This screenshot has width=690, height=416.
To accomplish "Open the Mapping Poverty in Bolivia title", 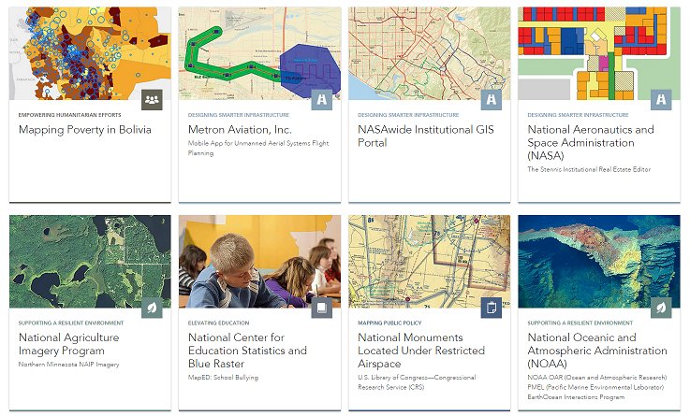I will tap(85, 130).
